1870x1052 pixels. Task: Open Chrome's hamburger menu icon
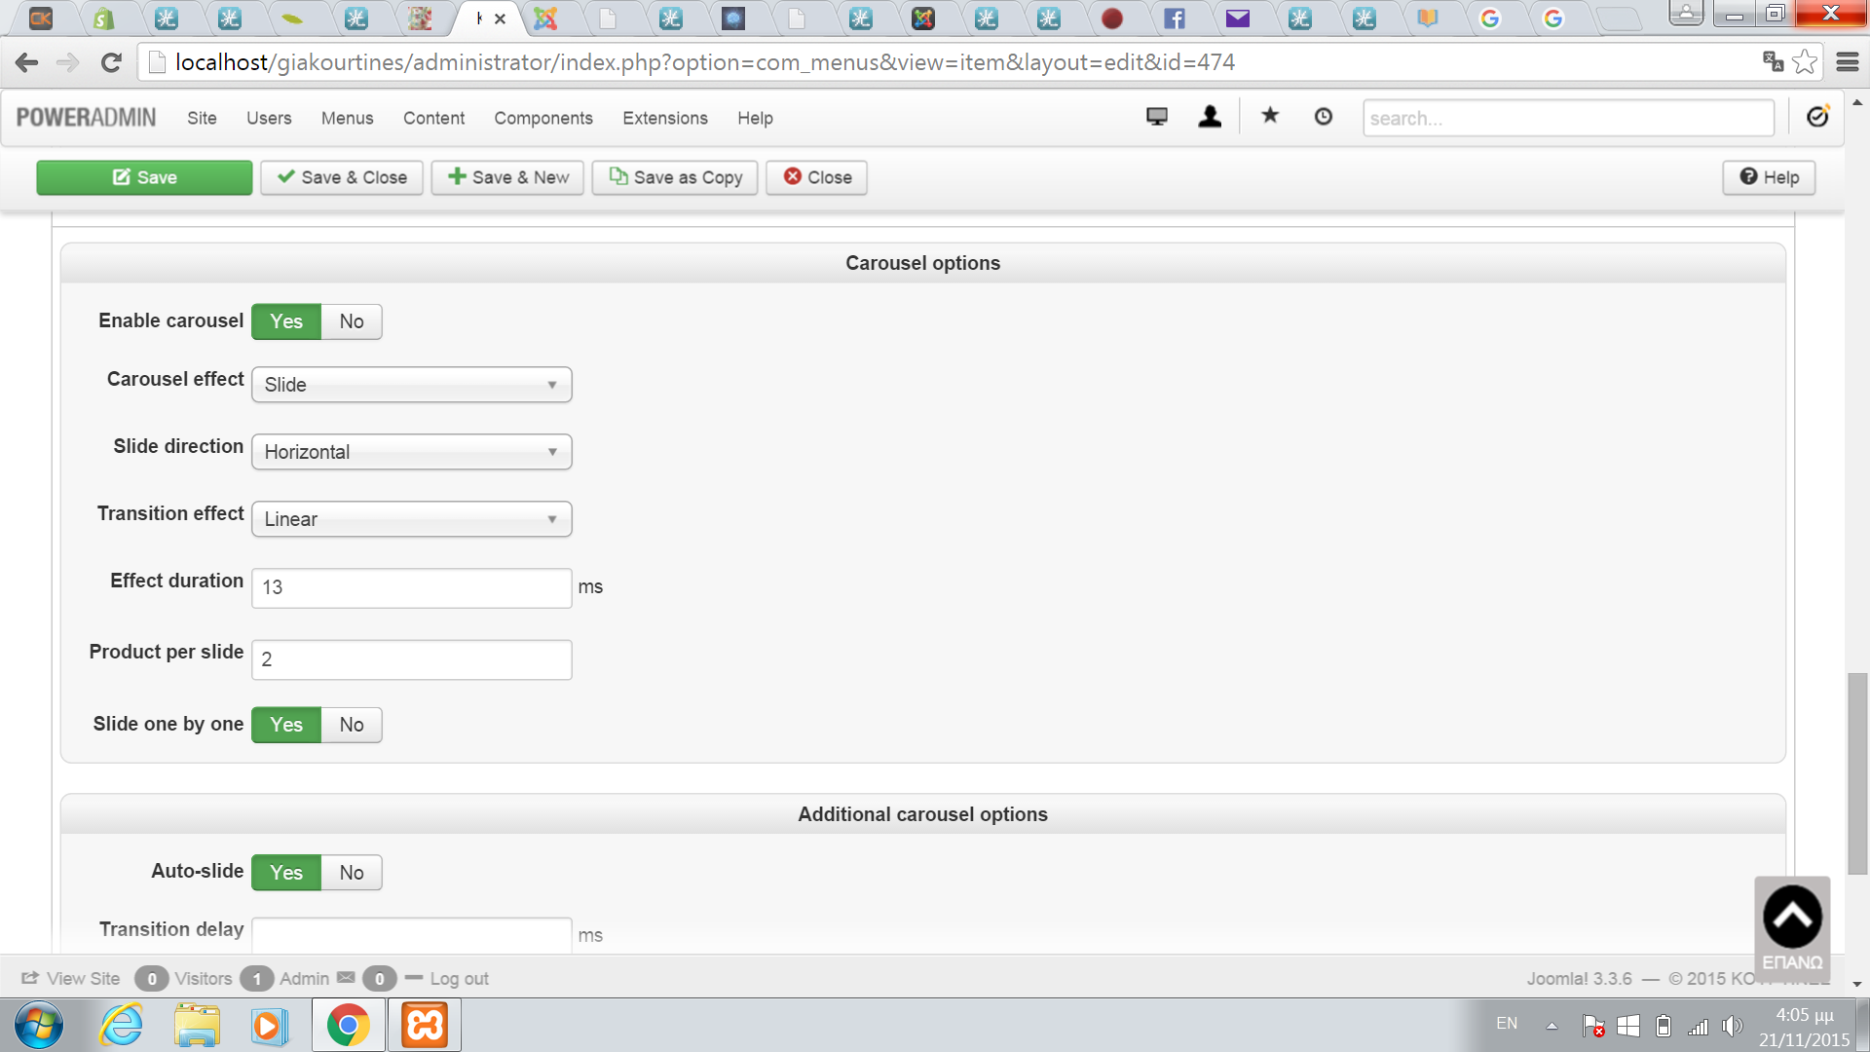click(1848, 62)
